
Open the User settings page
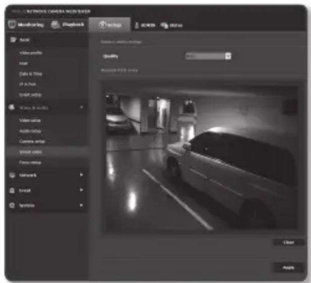pos(24,63)
